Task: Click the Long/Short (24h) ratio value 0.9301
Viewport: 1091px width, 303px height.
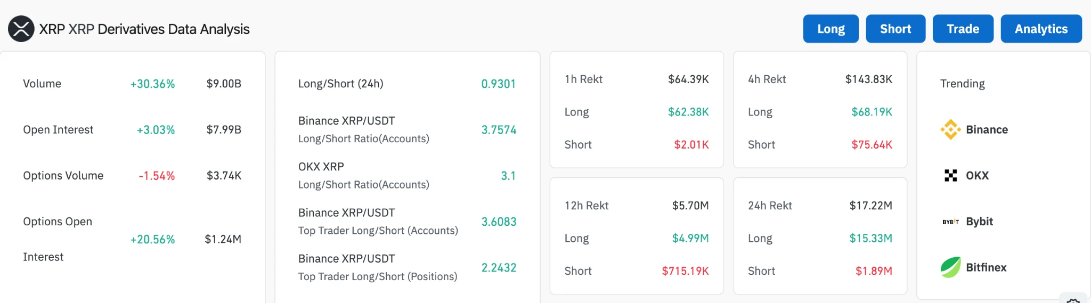Action: [x=498, y=84]
